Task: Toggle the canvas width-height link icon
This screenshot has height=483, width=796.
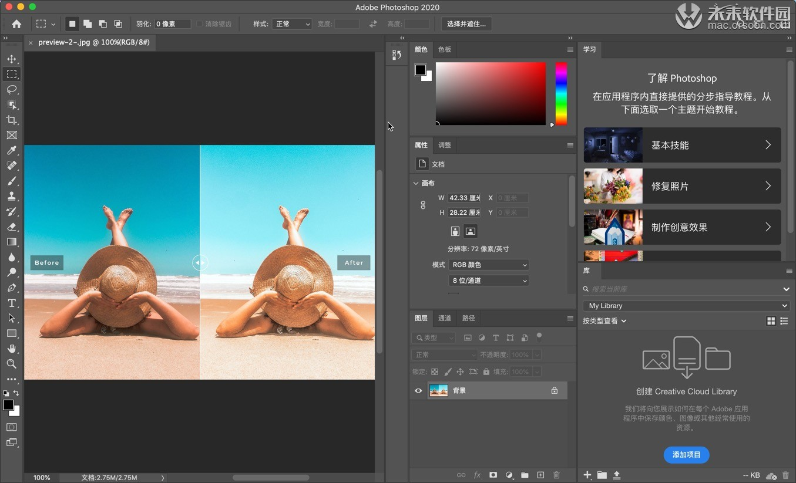Action: [x=423, y=205]
